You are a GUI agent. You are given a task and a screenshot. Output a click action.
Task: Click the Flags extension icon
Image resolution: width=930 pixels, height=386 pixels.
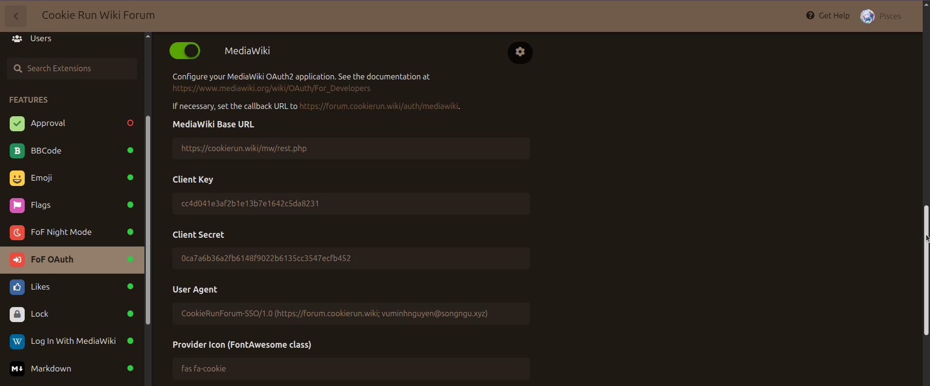coord(17,205)
